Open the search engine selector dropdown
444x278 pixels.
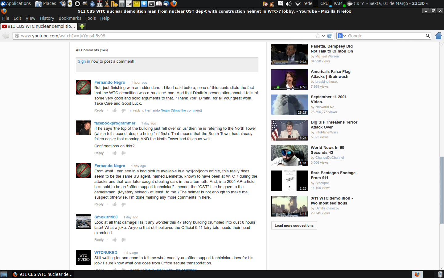342,36
